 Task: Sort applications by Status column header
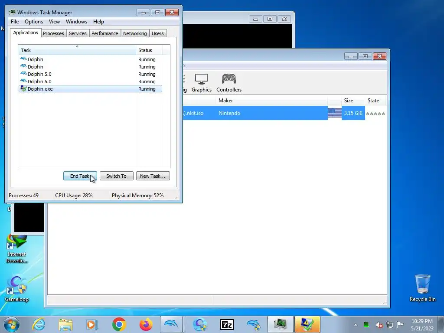(149, 50)
